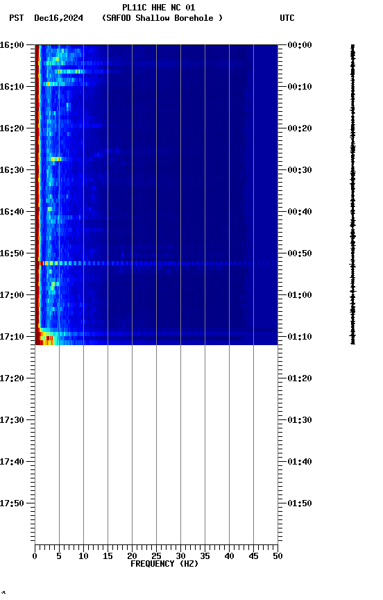
Task: Click the 00:00 UTC time label
Action: [300, 45]
